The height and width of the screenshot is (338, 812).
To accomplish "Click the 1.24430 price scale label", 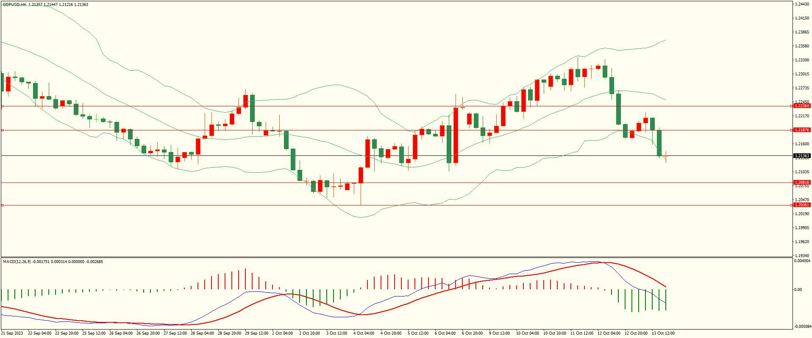I will pyautogui.click(x=802, y=4).
